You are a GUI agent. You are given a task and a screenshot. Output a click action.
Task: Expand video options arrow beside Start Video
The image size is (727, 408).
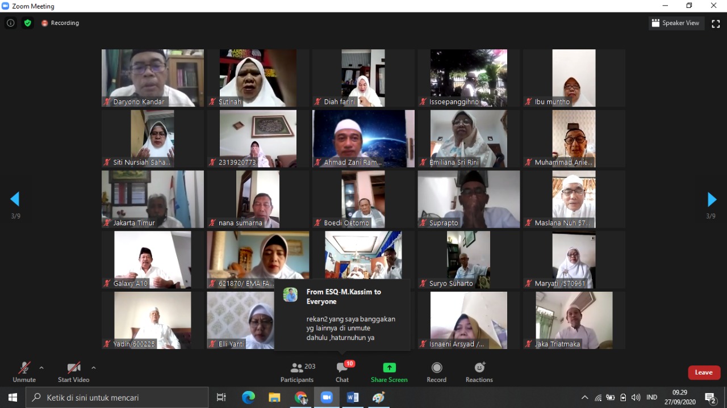click(x=94, y=368)
